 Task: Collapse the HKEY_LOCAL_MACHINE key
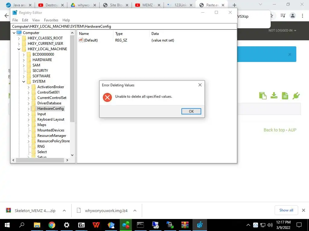coord(19,49)
